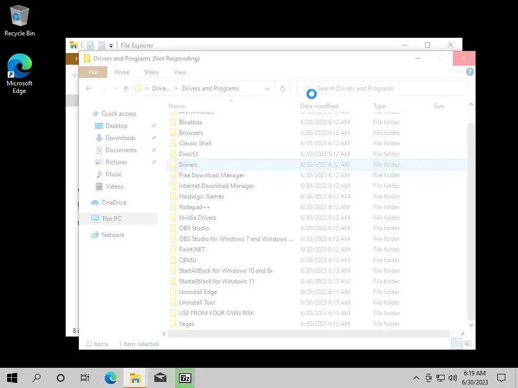Open taskbar search magnifier

(x=36, y=378)
